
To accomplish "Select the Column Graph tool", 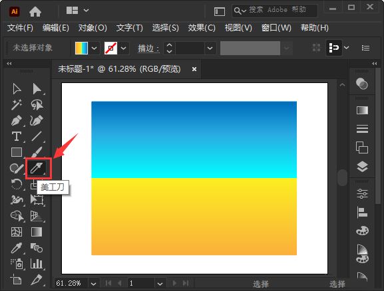I will click(37, 264).
